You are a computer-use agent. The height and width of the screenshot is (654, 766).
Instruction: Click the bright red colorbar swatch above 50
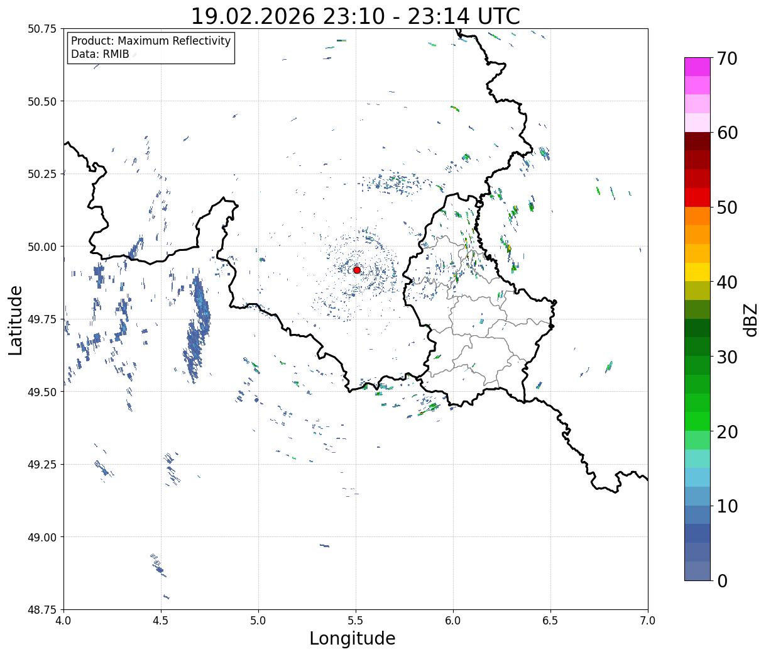click(698, 197)
